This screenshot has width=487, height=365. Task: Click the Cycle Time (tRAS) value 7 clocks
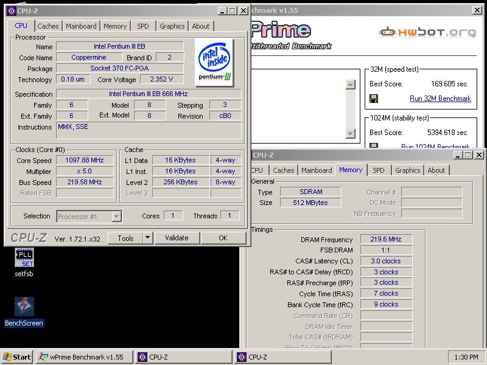[x=386, y=293]
